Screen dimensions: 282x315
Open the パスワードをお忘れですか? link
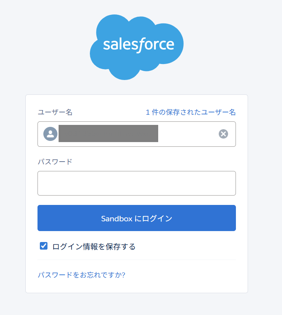pos(81,275)
